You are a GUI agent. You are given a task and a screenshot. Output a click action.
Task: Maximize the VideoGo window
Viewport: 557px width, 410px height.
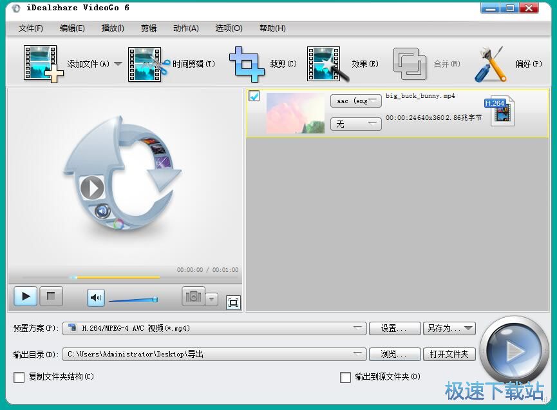510,8
